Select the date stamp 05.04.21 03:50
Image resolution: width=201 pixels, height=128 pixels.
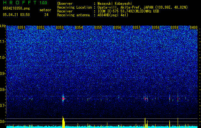(x=16, y=15)
